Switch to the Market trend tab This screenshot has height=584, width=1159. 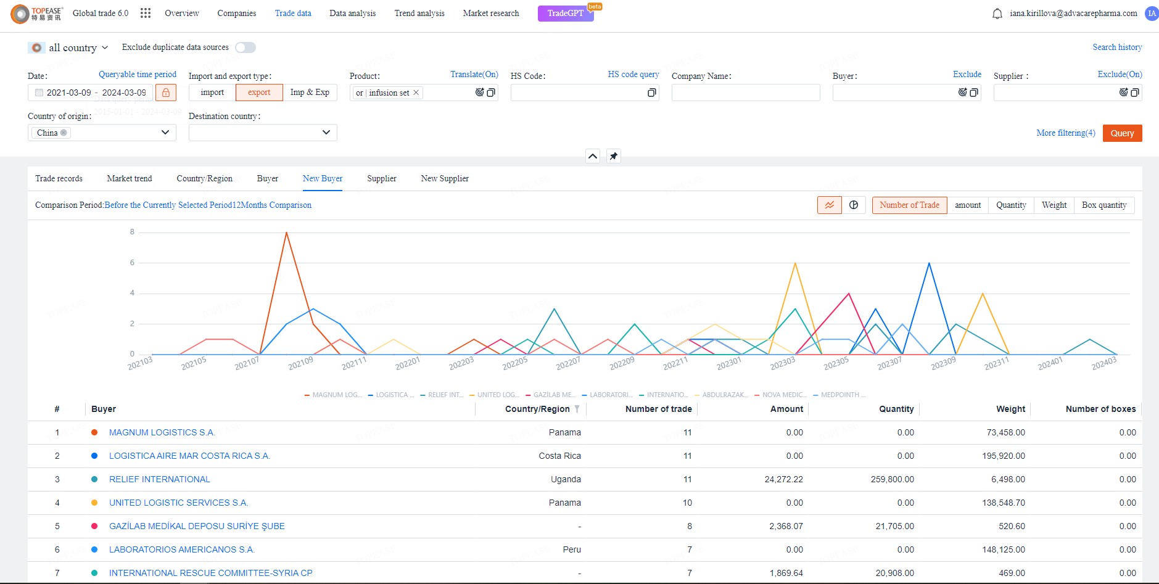pyautogui.click(x=130, y=179)
